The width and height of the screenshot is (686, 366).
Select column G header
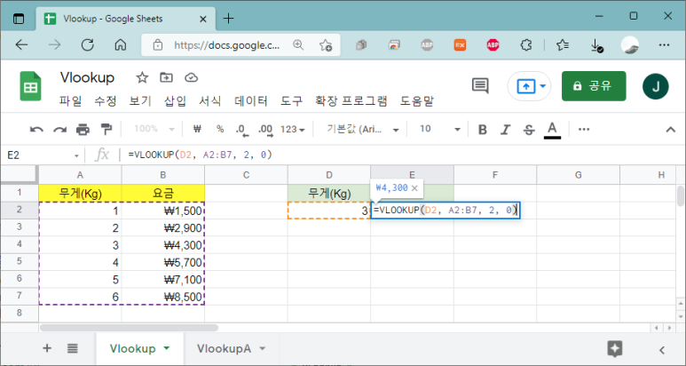pyautogui.click(x=578, y=175)
